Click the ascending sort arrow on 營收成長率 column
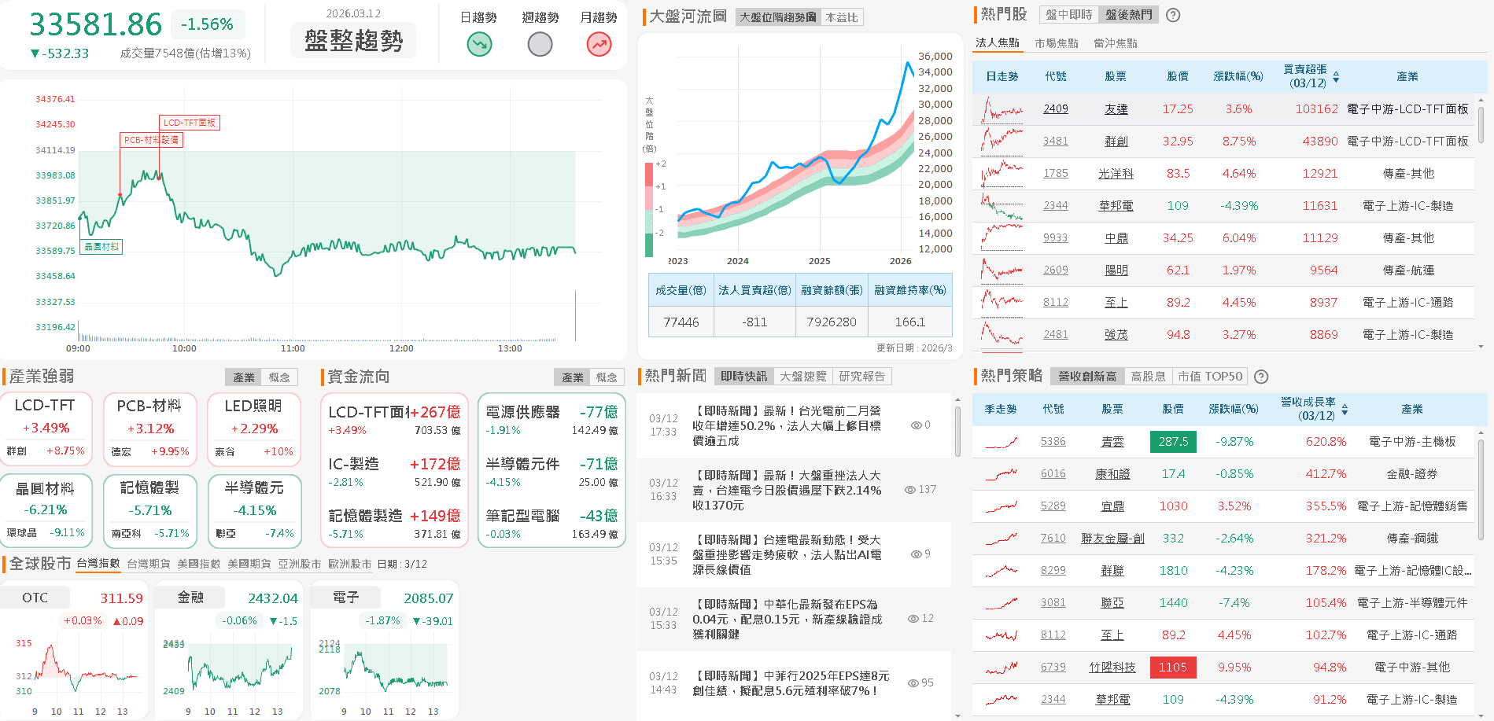The width and height of the screenshot is (1494, 721). point(1345,404)
